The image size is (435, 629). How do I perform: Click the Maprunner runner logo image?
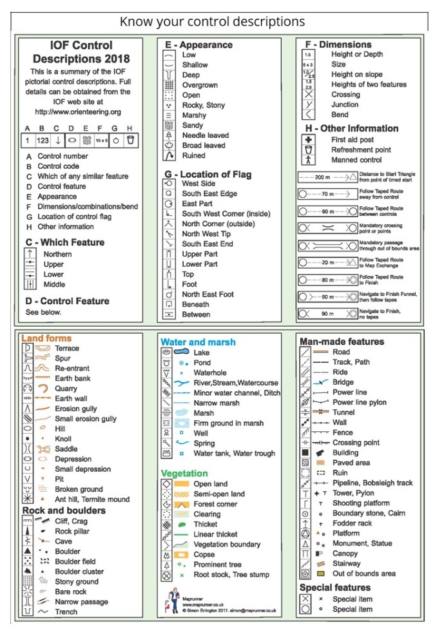coord(173,600)
